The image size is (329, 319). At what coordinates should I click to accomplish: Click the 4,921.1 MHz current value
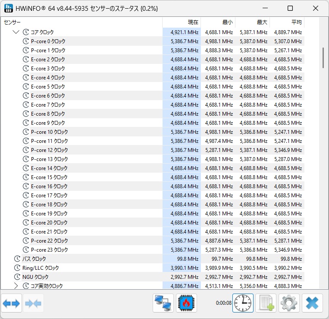point(185,32)
